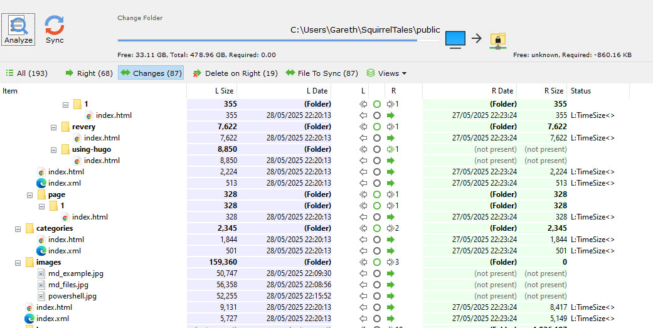This screenshot has width=653, height=328.
Task: Click double-left arrow on categories folder row
Action: pyautogui.click(x=363, y=228)
